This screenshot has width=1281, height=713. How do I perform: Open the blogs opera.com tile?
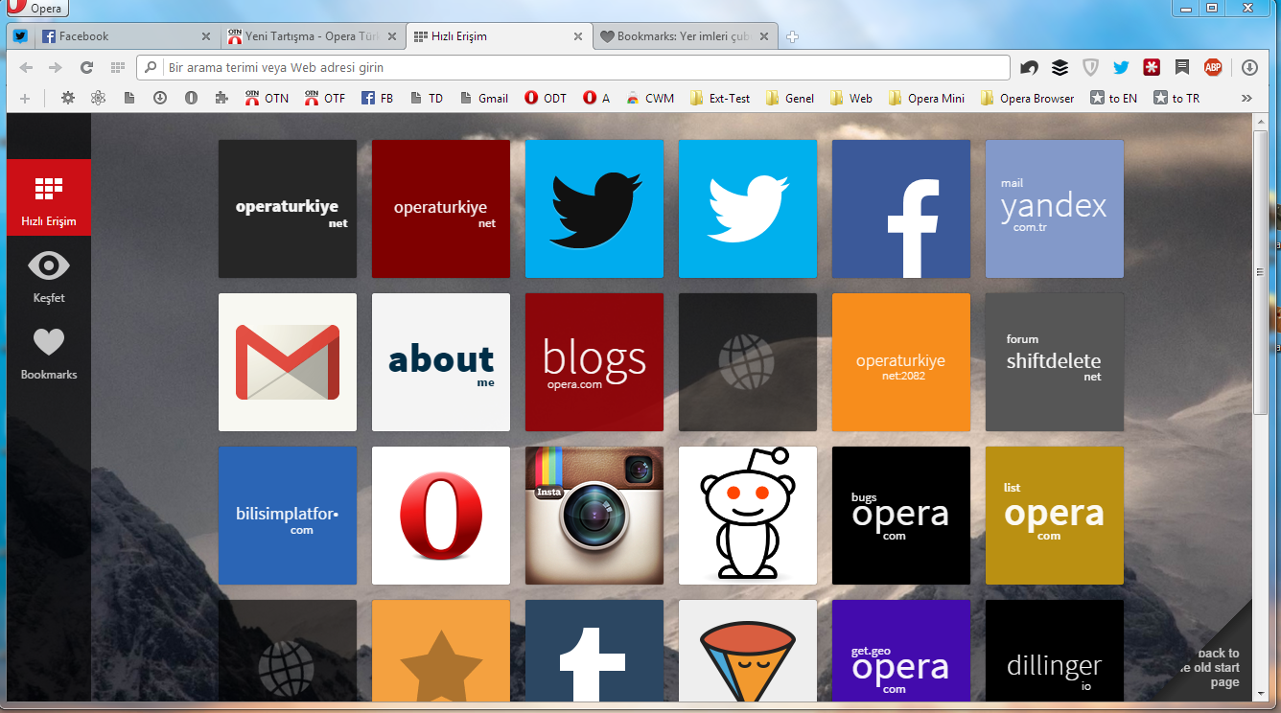(594, 362)
